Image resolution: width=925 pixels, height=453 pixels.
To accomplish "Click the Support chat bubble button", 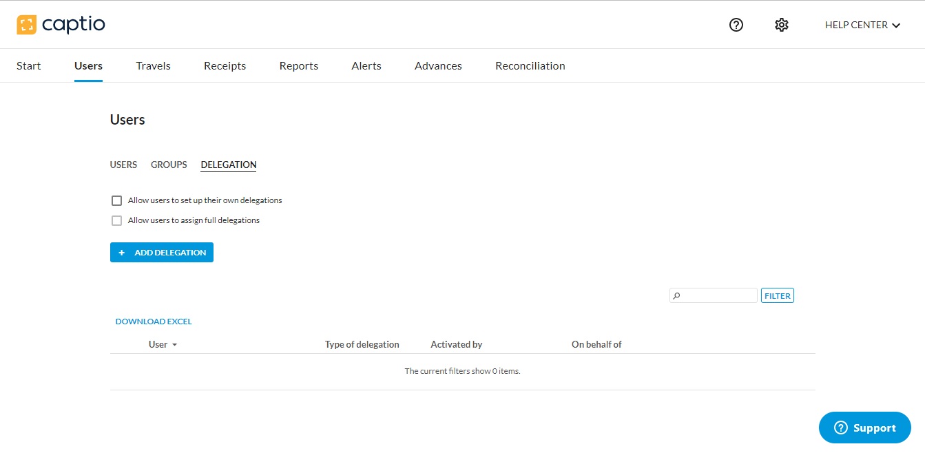I will (864, 428).
